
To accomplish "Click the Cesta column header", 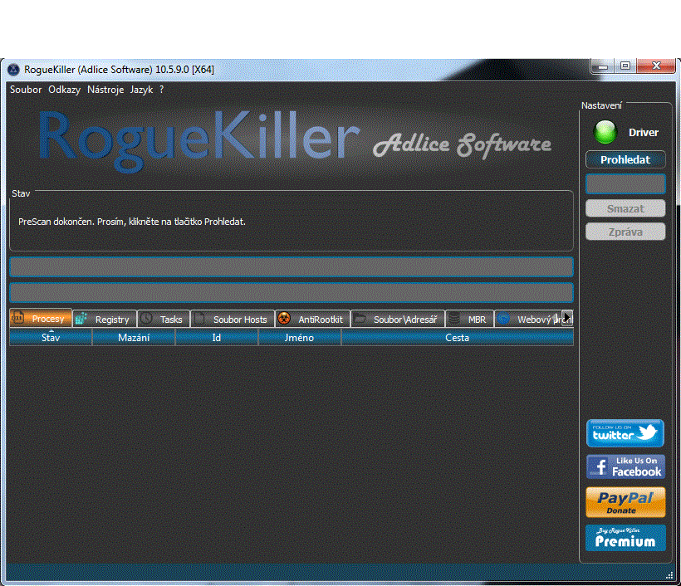I will [x=458, y=338].
